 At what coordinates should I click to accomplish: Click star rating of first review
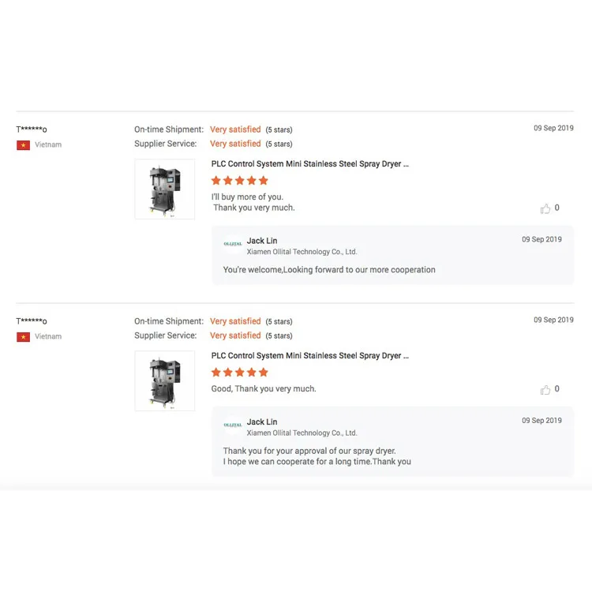click(x=240, y=181)
